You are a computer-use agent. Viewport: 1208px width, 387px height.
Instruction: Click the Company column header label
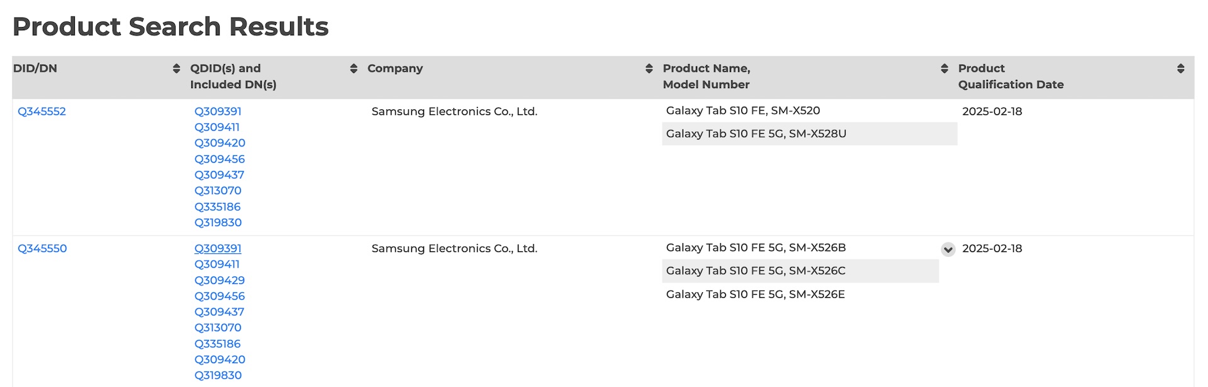click(x=395, y=68)
